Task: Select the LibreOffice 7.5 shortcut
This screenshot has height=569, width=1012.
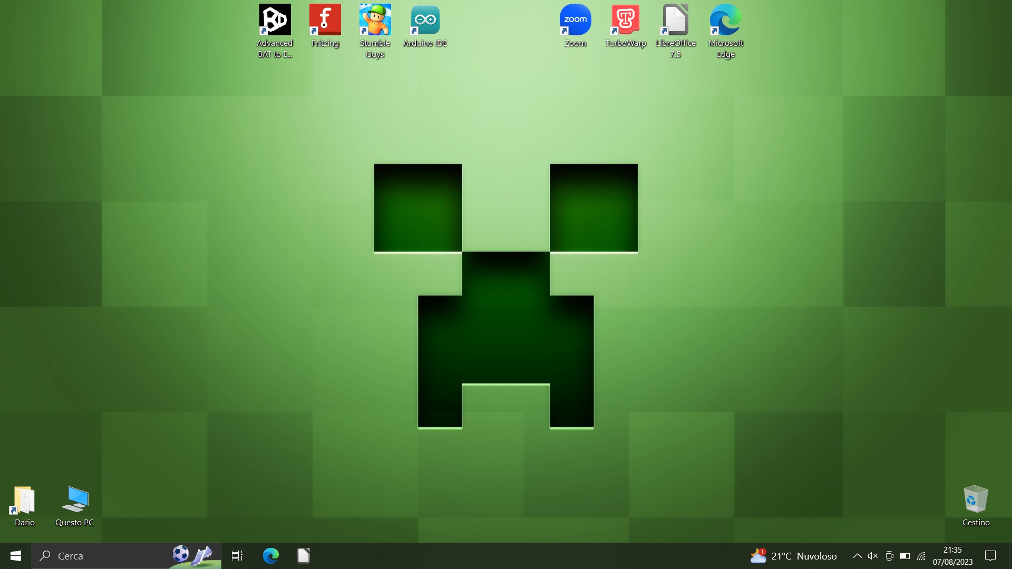Action: click(x=675, y=21)
